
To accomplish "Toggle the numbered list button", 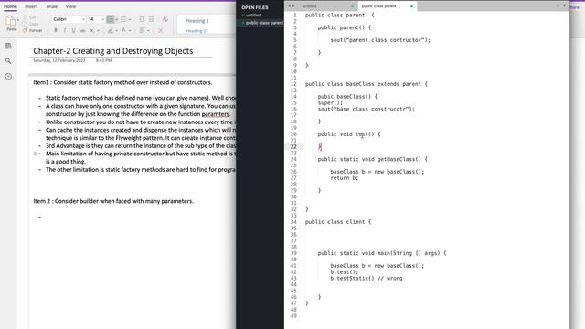I will pos(123,19).
